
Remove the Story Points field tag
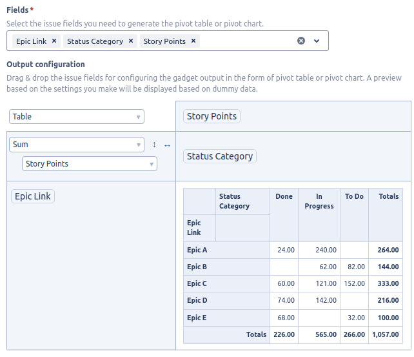(x=193, y=41)
